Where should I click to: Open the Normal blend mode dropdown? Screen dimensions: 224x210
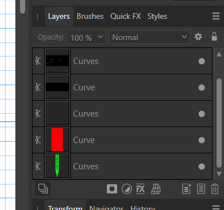(149, 37)
